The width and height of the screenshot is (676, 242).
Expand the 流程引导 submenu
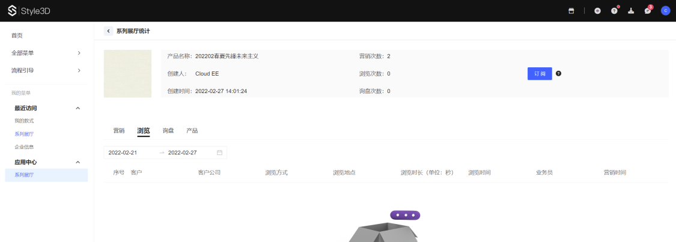pos(79,70)
